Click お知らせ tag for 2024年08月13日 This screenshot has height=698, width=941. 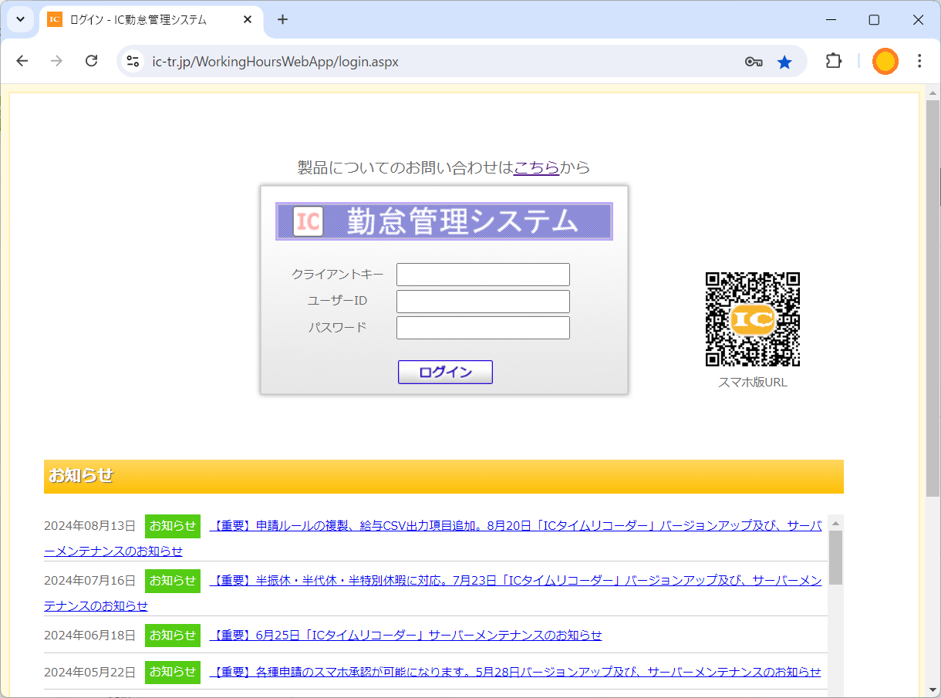[x=173, y=526]
